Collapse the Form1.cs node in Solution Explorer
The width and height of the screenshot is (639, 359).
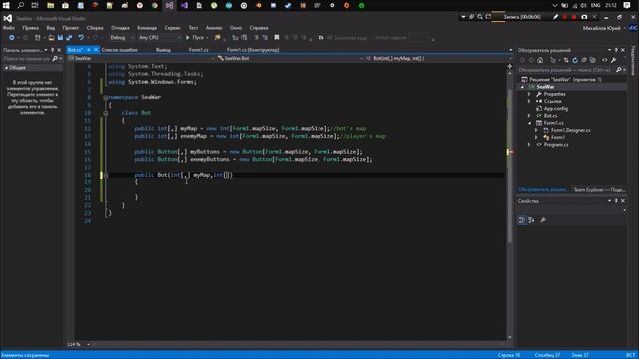coord(530,123)
